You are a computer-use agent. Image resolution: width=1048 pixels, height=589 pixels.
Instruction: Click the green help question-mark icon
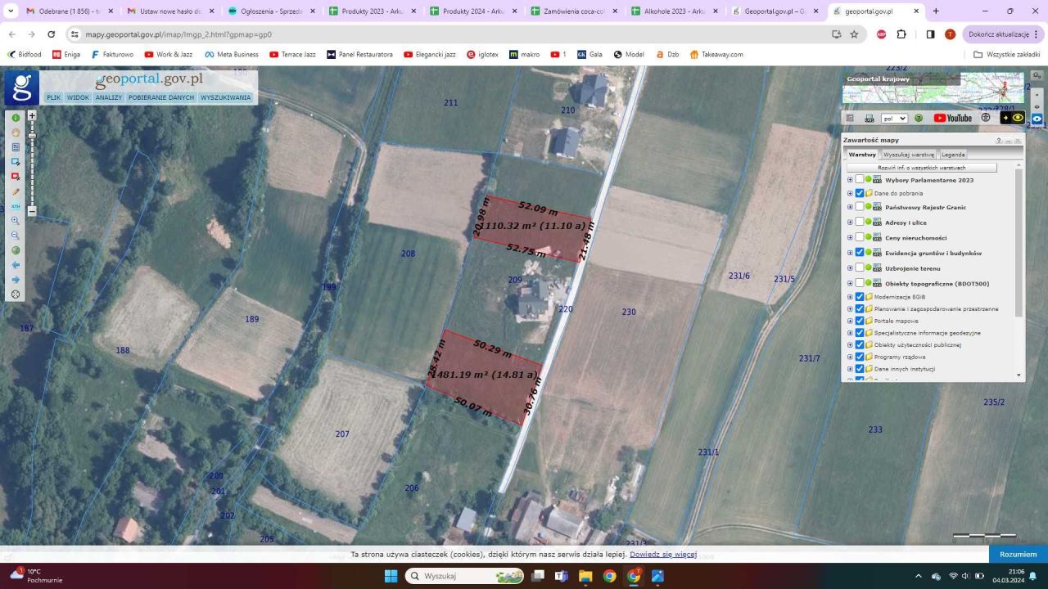pos(919,117)
